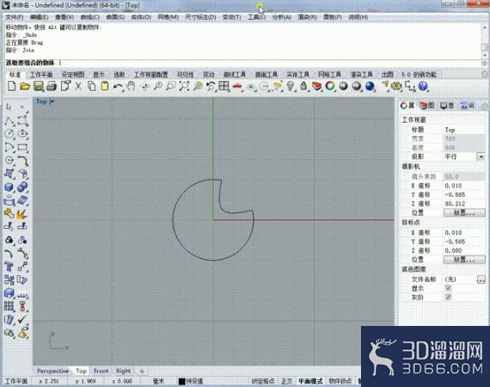Switch to the Perspective viewport tab

coord(52,371)
